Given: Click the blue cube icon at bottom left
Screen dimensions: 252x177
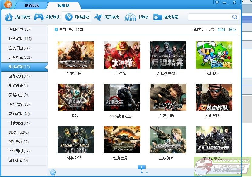Looking at the screenshot, I should (53, 172).
